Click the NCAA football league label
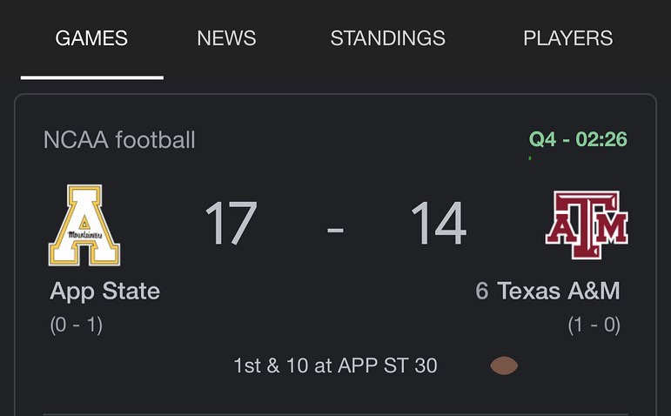This screenshot has width=671, height=416. click(x=119, y=139)
